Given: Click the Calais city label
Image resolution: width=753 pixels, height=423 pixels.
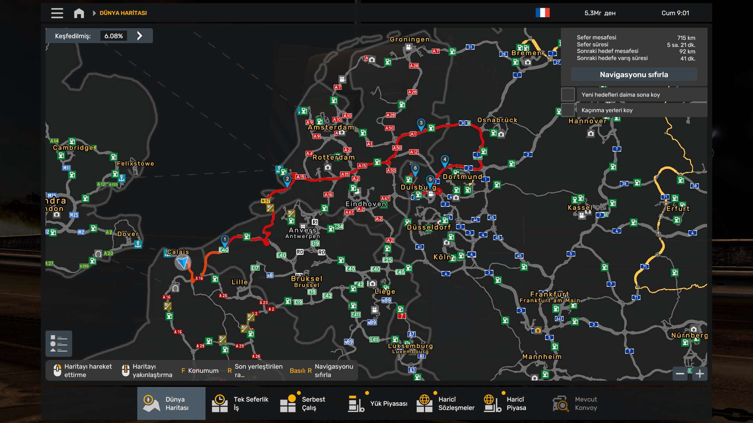Looking at the screenshot, I should (x=178, y=252).
